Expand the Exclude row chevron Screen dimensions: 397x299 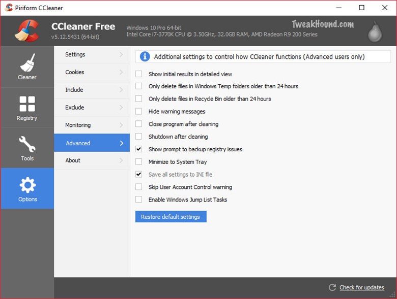pos(121,108)
